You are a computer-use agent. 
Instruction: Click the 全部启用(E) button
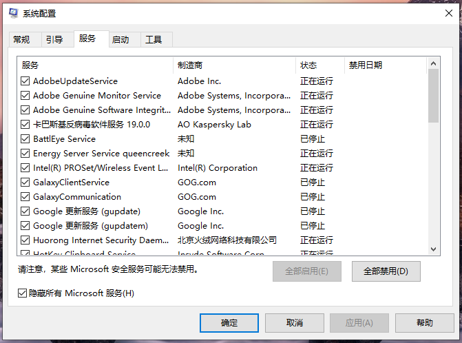coord(306,271)
